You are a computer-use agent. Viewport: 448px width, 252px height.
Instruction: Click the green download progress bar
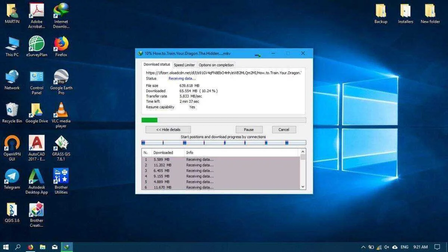point(224,120)
